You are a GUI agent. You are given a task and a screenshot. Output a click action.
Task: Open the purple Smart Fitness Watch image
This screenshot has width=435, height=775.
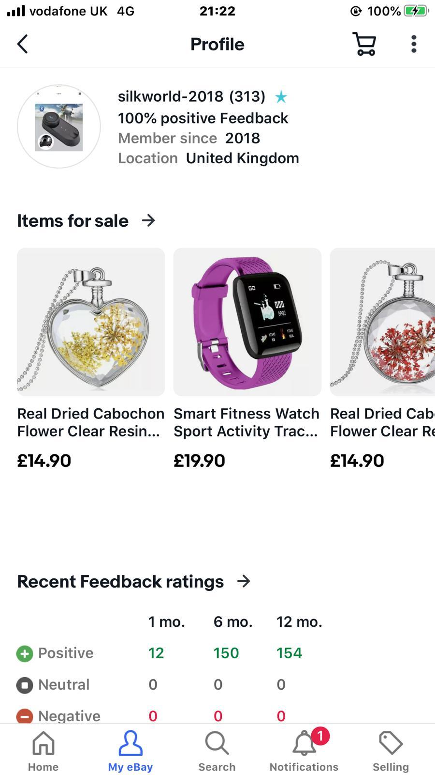pos(247,322)
